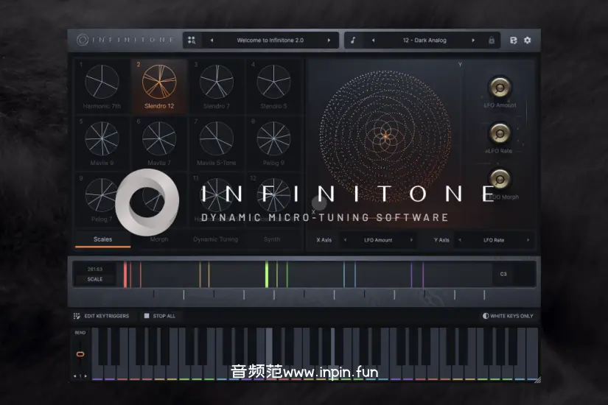This screenshot has width=608, height=405.
Task: Select next X Axis parameter arrow
Action: [411, 240]
